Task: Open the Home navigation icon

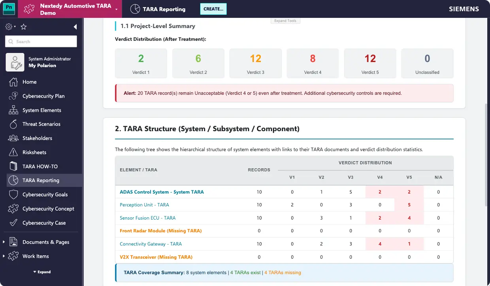Action: point(13,82)
